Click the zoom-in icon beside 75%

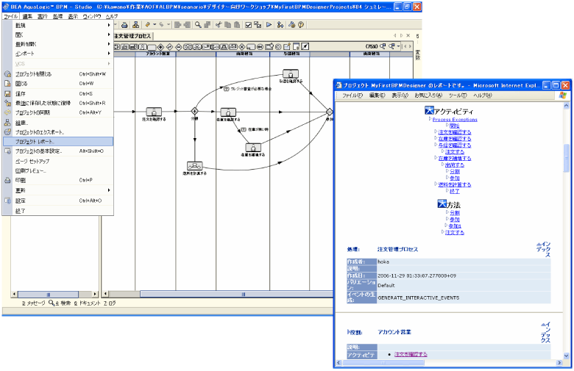383,46
